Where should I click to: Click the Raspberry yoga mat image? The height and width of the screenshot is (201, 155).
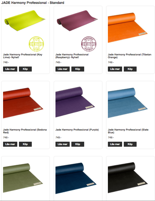coord(77,21)
